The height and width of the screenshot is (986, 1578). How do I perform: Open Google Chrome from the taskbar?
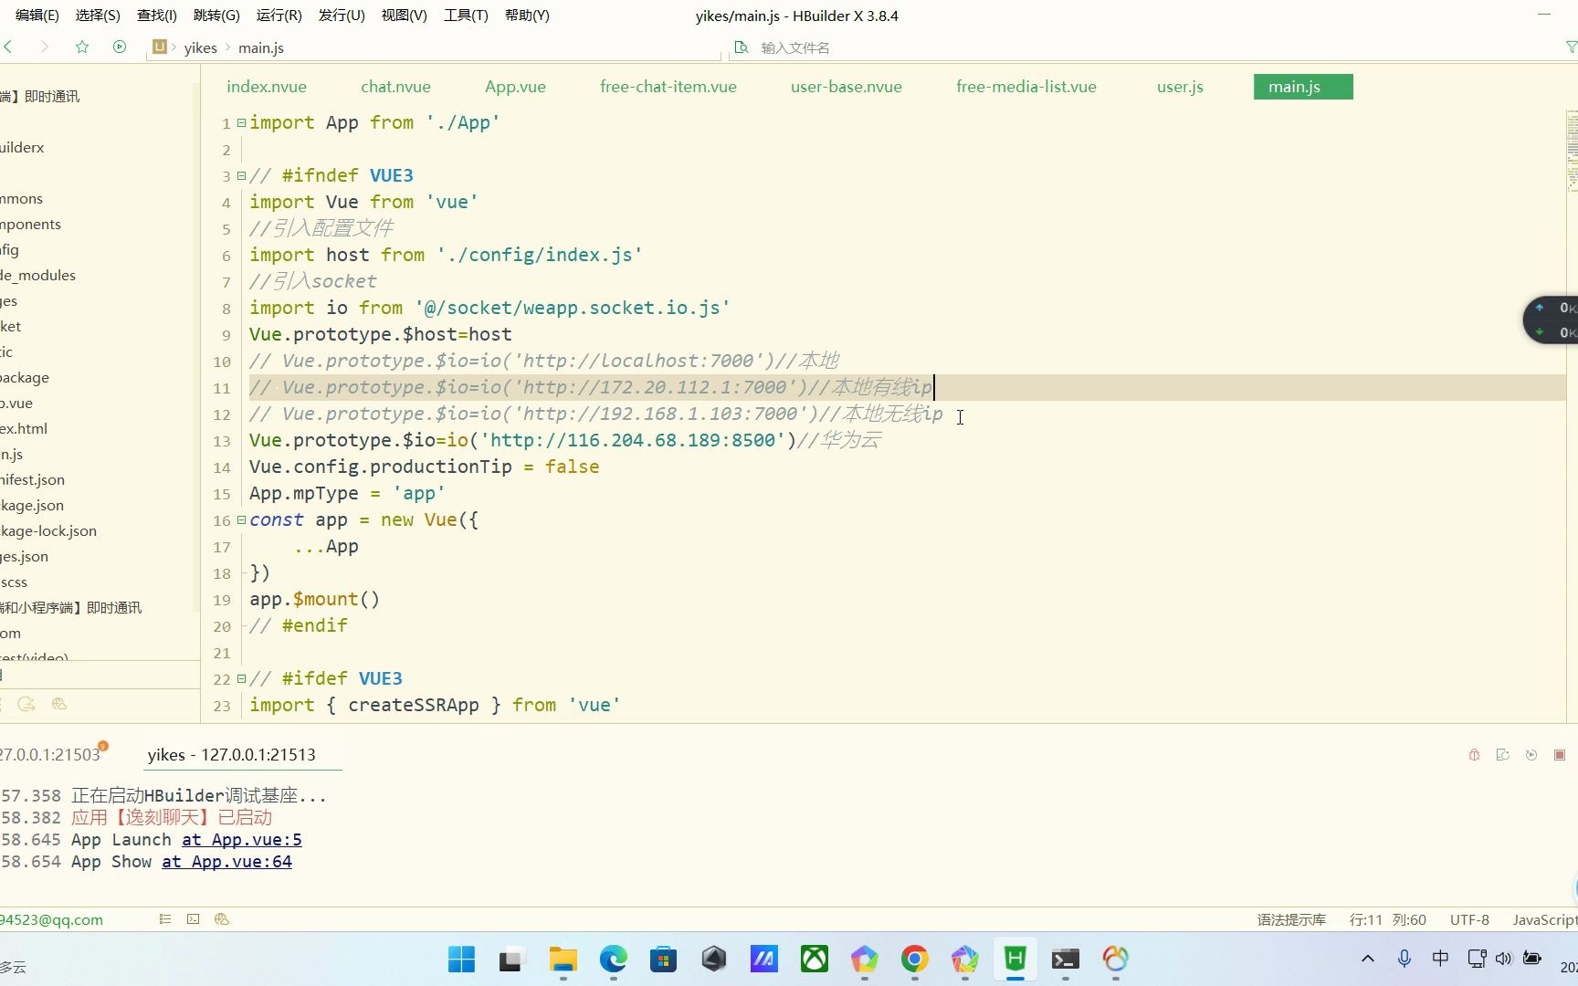[914, 960]
